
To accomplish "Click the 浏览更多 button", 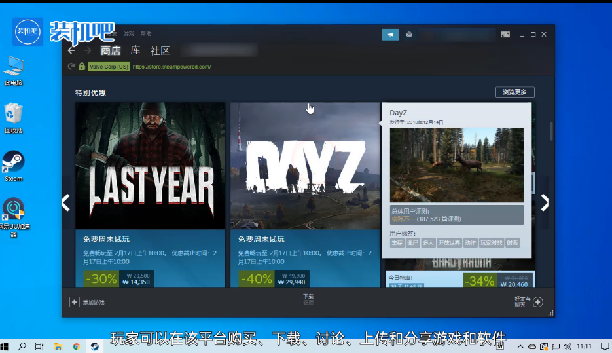I will (514, 92).
